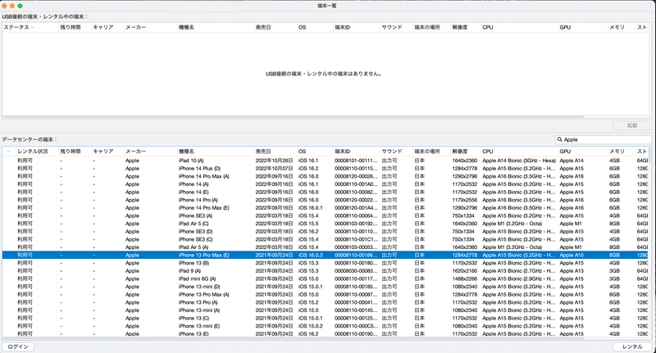Image resolution: width=656 pixels, height=353 pixels.
Task: Click the 2022年10月07日 release date cell
Action: [x=274, y=169]
